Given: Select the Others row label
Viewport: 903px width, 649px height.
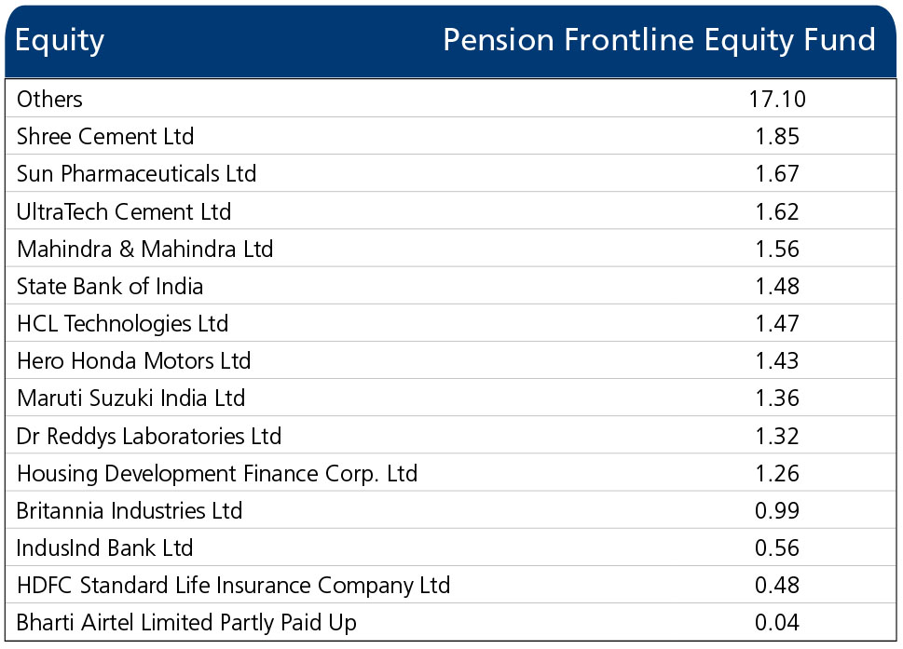Looking at the screenshot, I should (49, 100).
